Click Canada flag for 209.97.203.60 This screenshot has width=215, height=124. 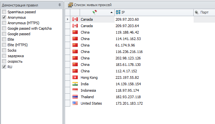(x=75, y=19)
